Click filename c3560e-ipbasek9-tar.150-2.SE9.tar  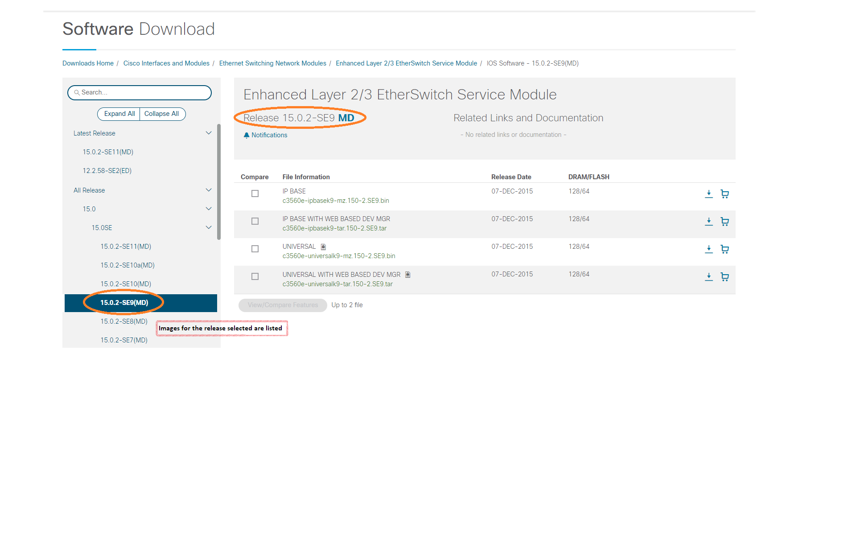334,228
